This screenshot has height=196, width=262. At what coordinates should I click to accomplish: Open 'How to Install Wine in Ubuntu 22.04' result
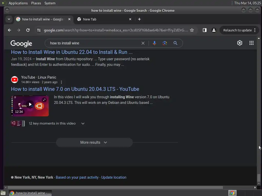72,52
